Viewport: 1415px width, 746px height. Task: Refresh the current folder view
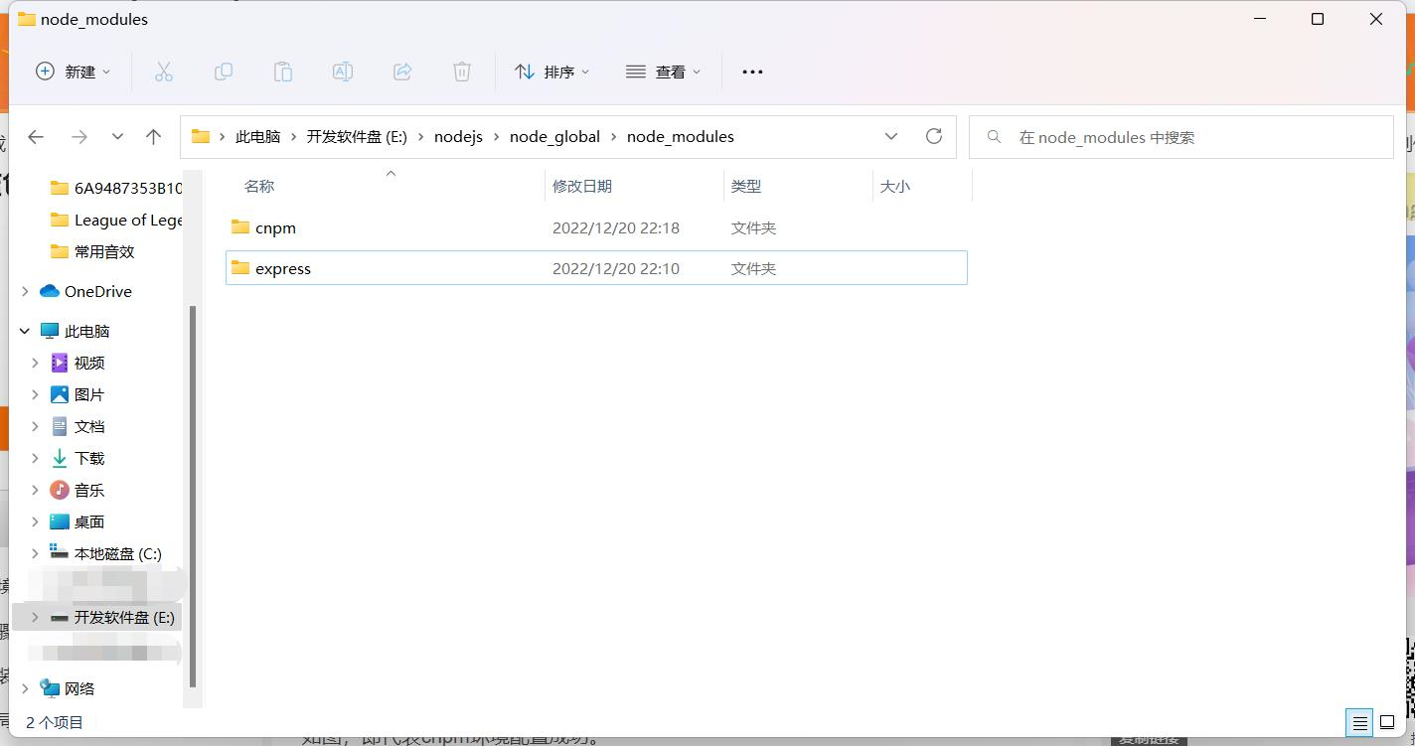[x=933, y=137]
